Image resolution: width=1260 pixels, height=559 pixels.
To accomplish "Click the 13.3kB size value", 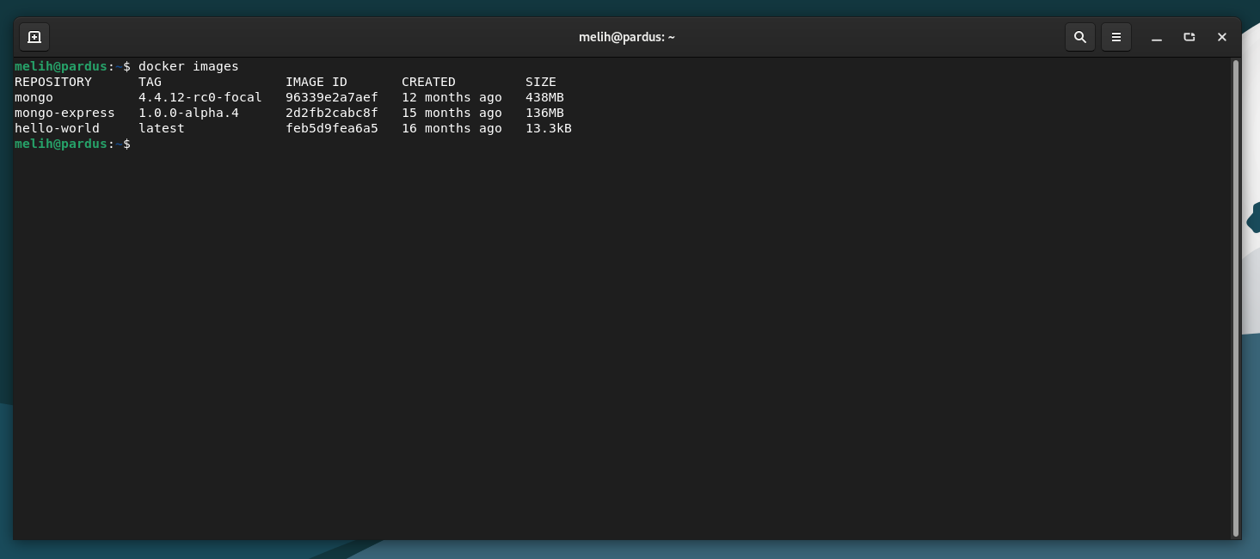I will coord(549,128).
